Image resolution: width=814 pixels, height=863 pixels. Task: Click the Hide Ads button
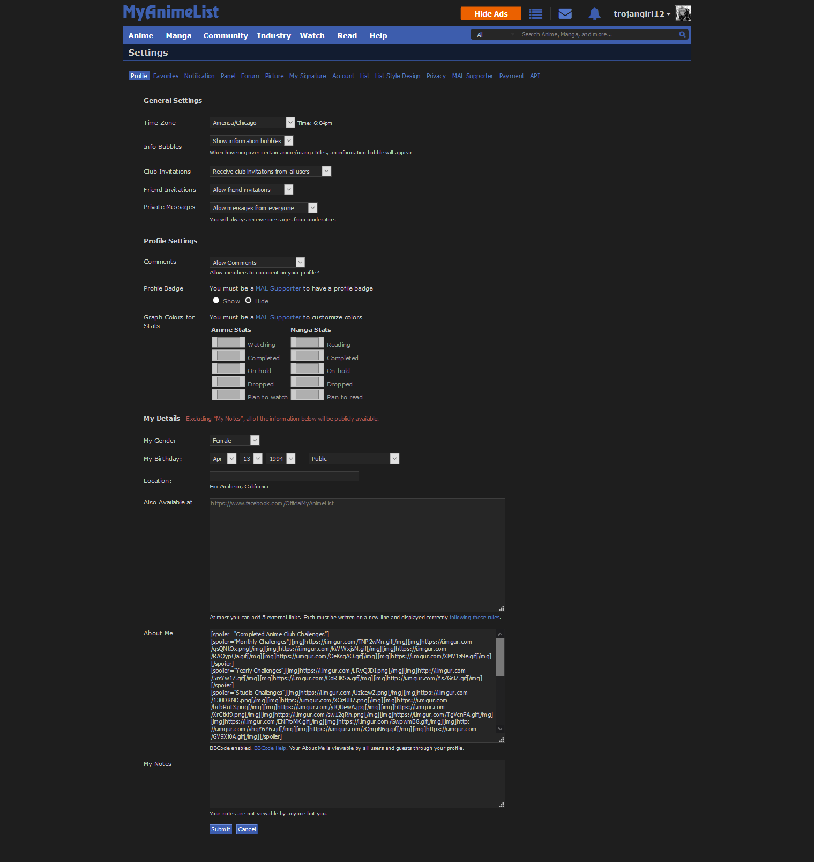491,14
